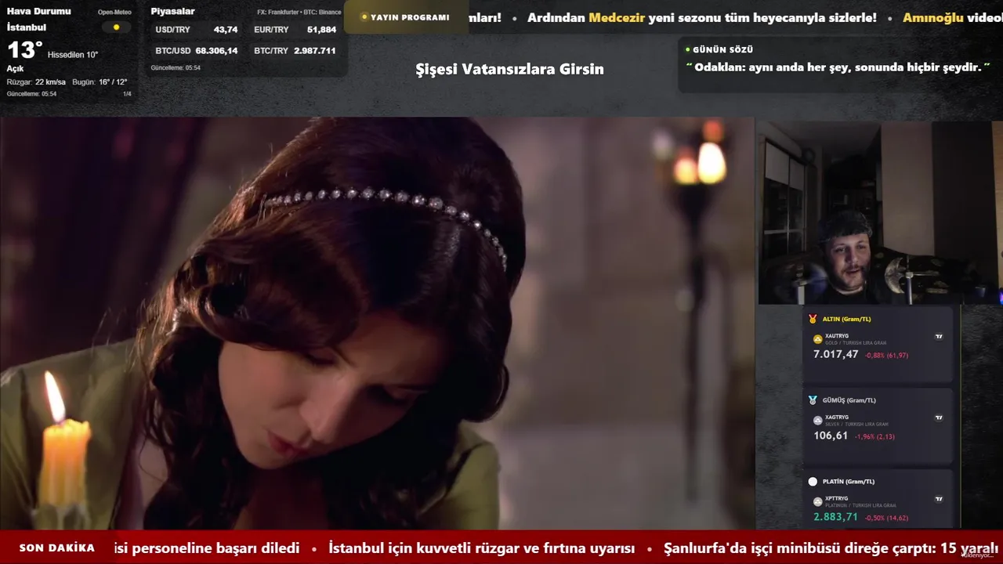The width and height of the screenshot is (1003, 564).
Task: Click the platinum price 2.883,71
Action: 835,517
